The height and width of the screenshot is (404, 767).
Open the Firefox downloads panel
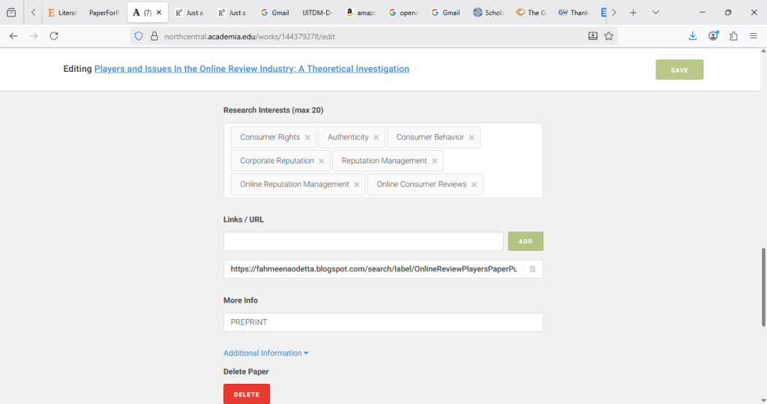point(693,36)
